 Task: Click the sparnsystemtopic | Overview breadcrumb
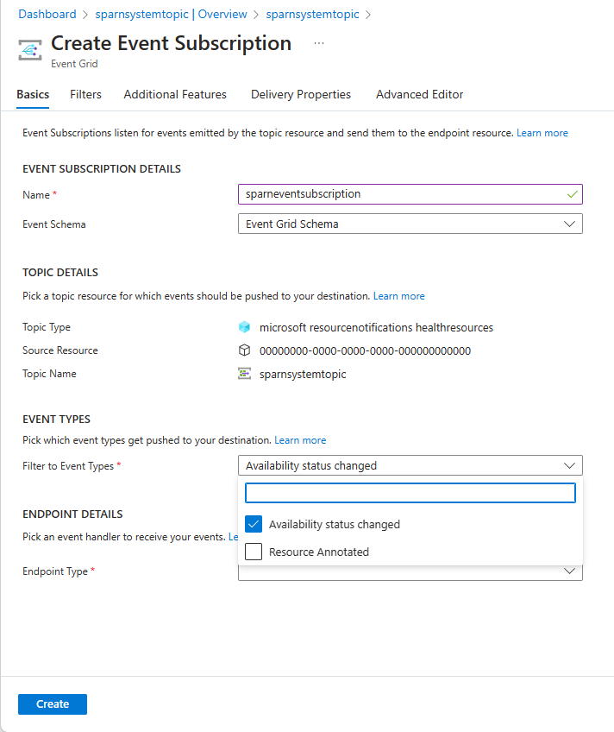[x=171, y=14]
